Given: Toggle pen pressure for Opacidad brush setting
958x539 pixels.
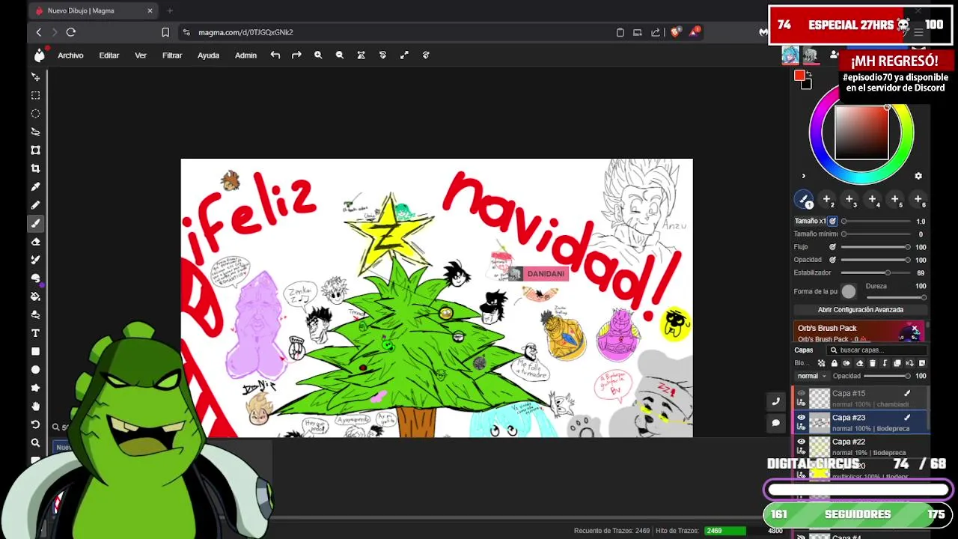Looking at the screenshot, I should tap(832, 260).
